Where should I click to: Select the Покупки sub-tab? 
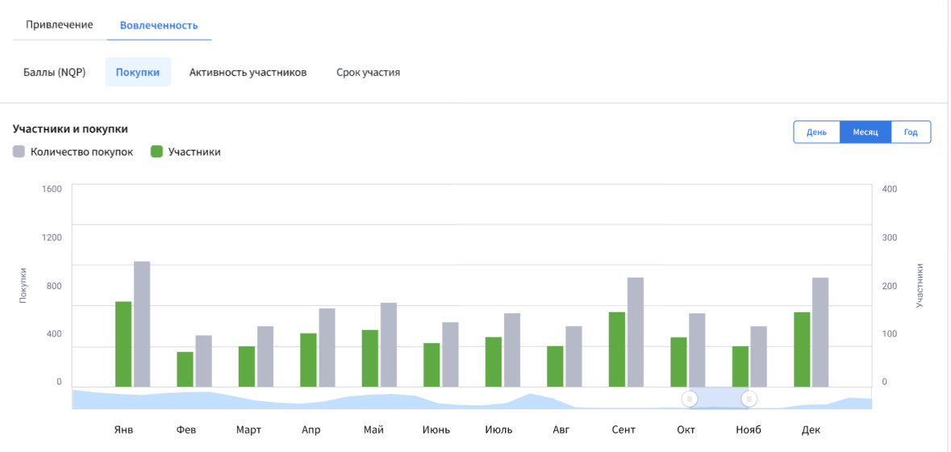(138, 72)
